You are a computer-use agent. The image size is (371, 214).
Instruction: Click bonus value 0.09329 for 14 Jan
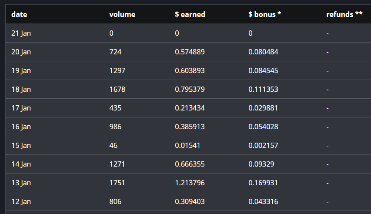point(261,164)
